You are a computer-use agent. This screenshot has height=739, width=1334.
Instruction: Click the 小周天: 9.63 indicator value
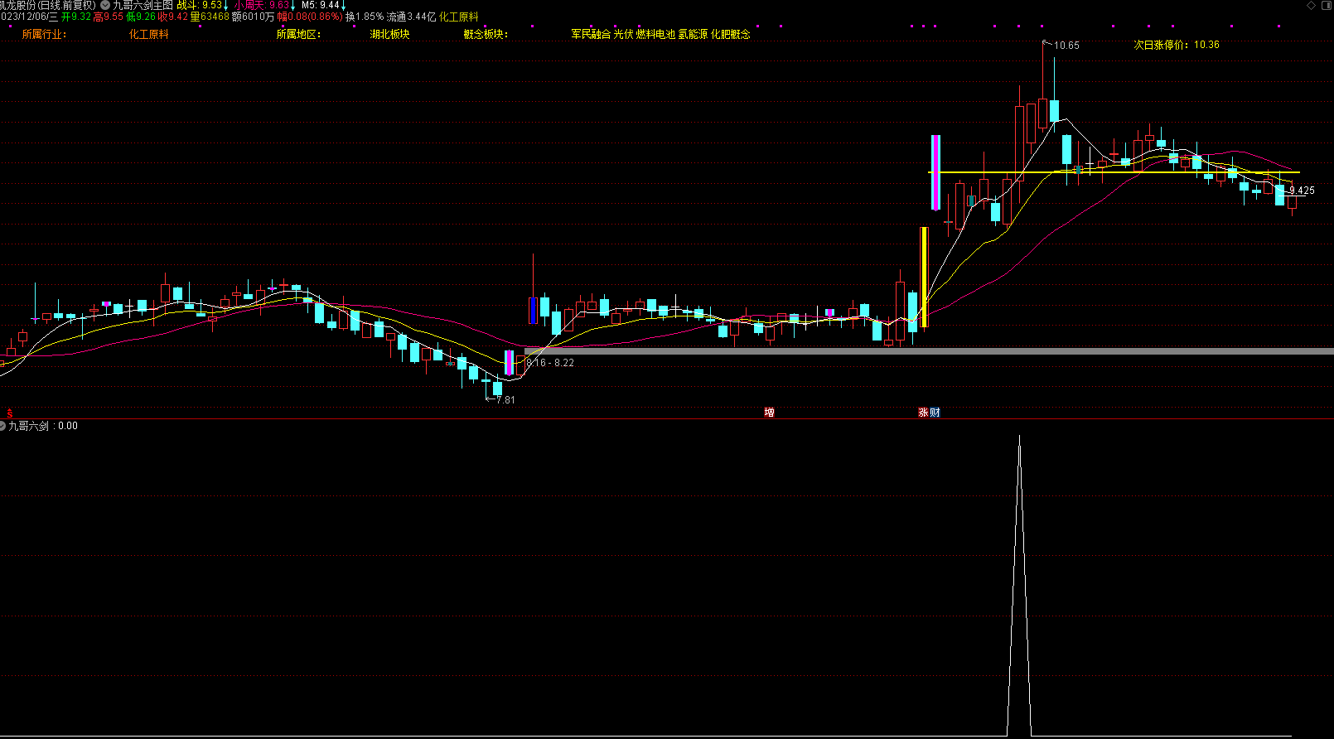coord(262,5)
